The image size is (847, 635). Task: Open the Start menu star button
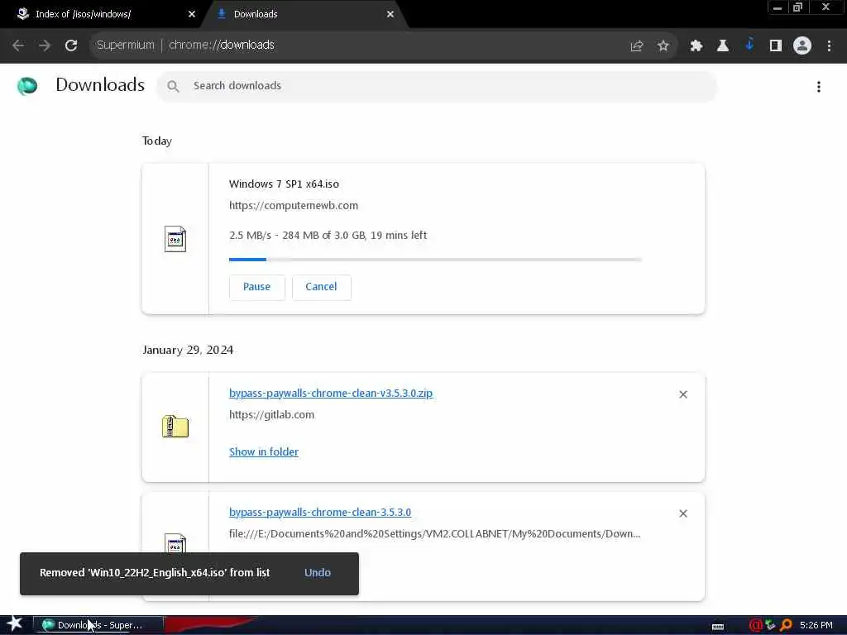click(15, 624)
